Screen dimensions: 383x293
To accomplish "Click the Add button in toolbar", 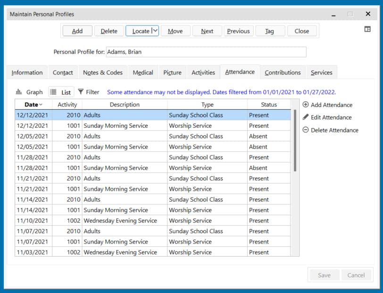I will click(x=77, y=31).
